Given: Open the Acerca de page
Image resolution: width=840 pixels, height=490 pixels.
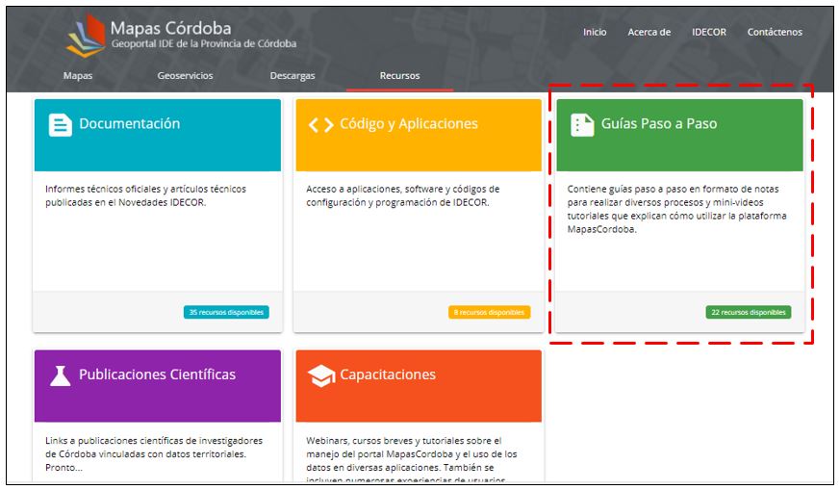Looking at the screenshot, I should click(649, 32).
